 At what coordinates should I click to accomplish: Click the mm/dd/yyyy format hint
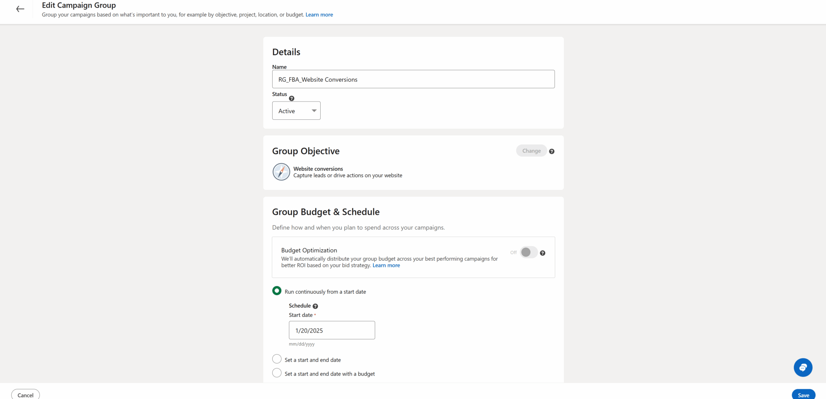pos(302,344)
